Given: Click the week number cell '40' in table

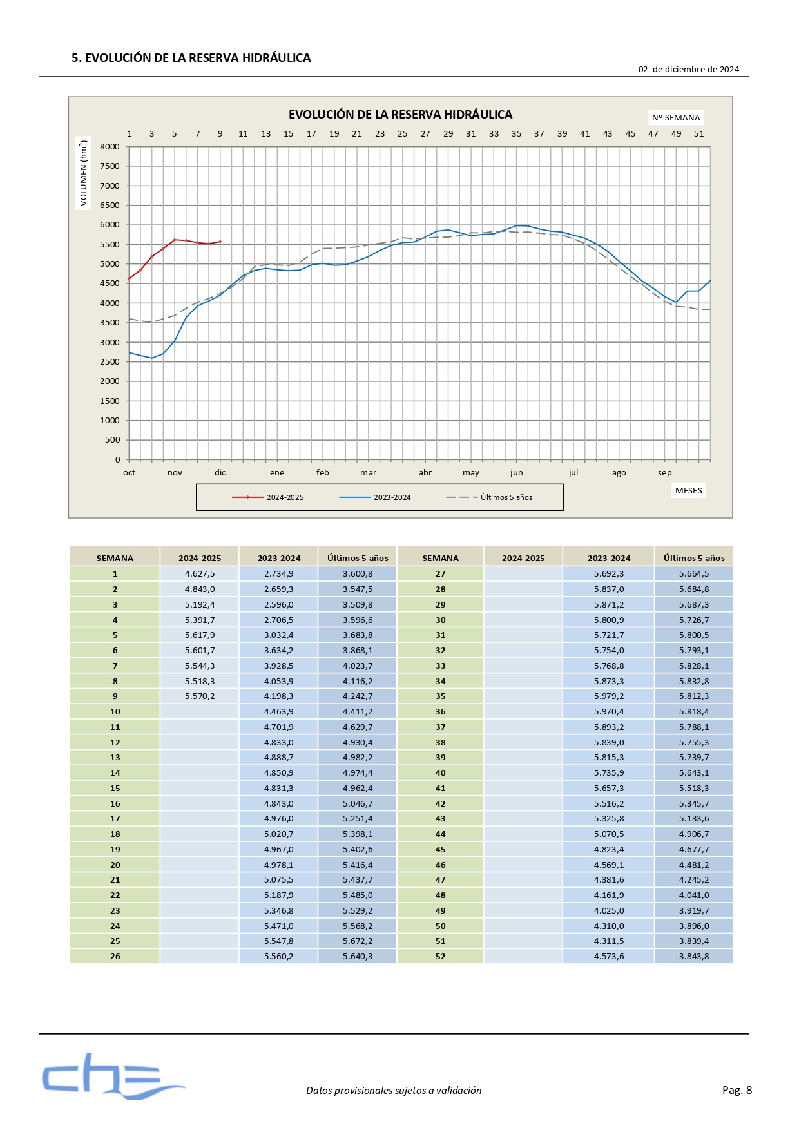Looking at the screenshot, I should (x=441, y=773).
